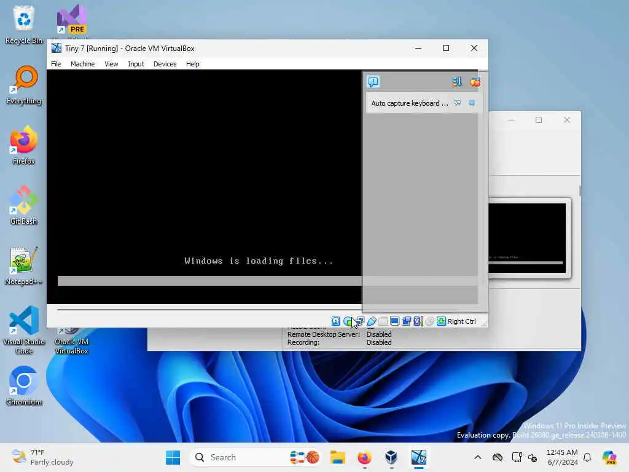The image size is (629, 472).
Task: Click the green-arrow keyboard capture indicator
Action: pos(441,321)
